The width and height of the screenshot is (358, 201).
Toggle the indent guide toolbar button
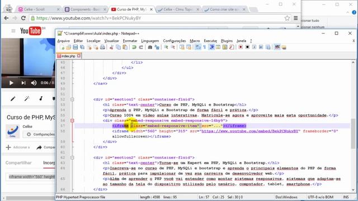(211, 47)
